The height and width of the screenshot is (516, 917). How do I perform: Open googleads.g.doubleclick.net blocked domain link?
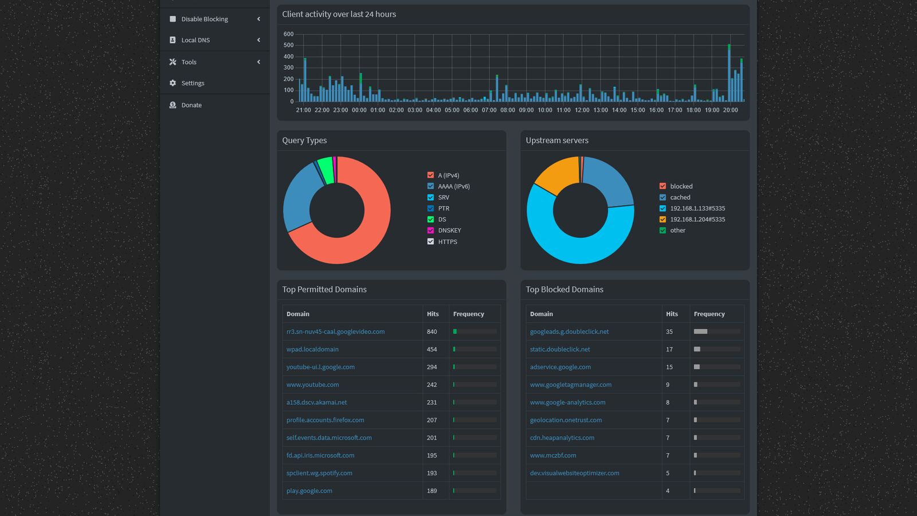coord(569,331)
